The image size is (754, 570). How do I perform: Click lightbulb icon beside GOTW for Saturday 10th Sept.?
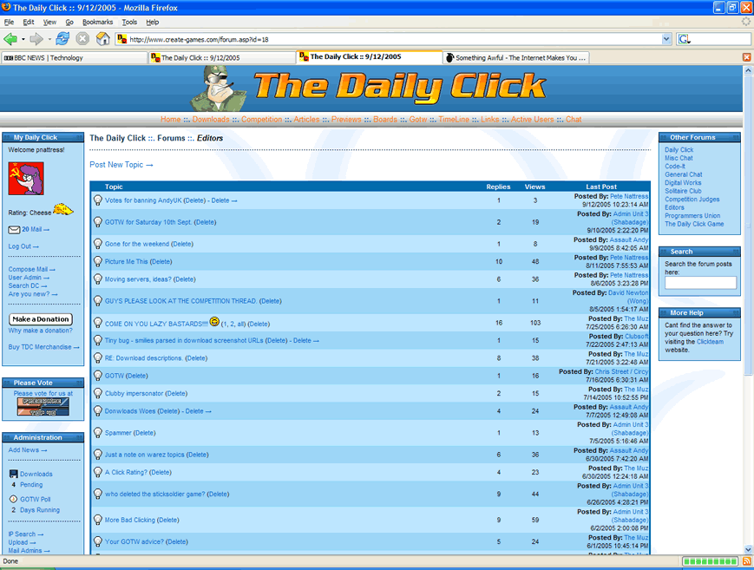(x=98, y=222)
